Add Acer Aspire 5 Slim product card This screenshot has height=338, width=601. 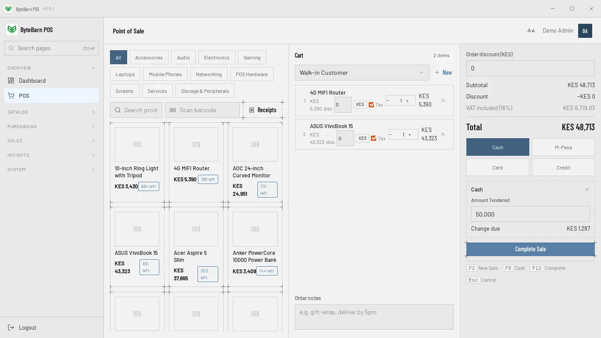(196, 246)
